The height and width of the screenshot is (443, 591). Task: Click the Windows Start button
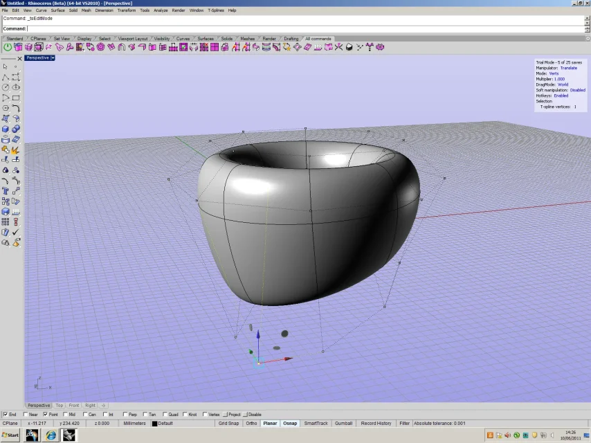click(x=10, y=435)
